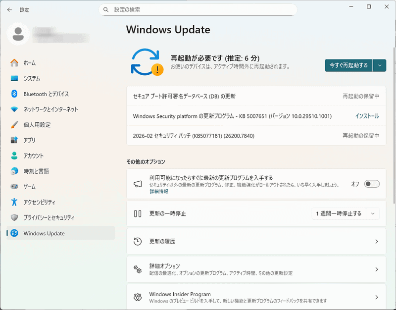The image size is (396, 310).
Task: Click the vertical scrollbar on right
Action: 394,125
